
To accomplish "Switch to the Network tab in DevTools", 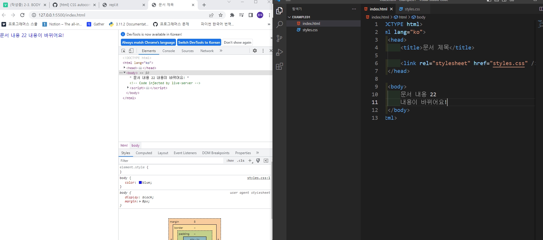I will (x=207, y=51).
